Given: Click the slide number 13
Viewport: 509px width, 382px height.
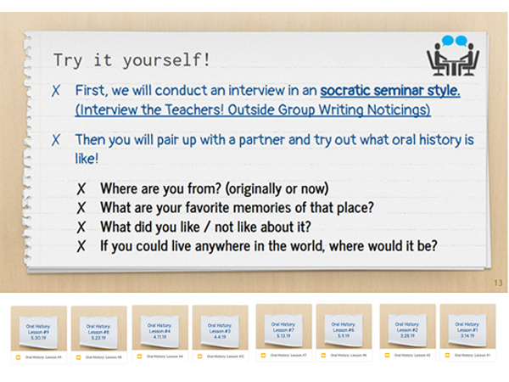Looking at the screenshot, I should tap(497, 284).
